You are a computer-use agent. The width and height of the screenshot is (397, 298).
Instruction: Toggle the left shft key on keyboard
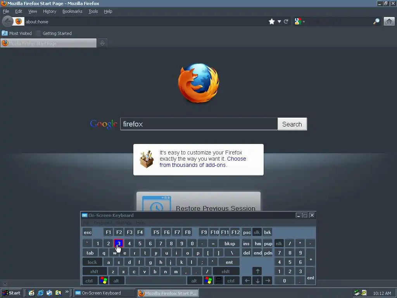95,272
